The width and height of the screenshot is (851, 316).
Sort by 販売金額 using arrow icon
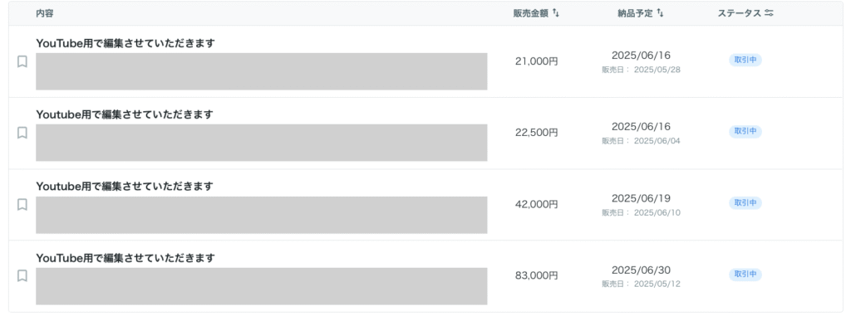click(x=556, y=13)
